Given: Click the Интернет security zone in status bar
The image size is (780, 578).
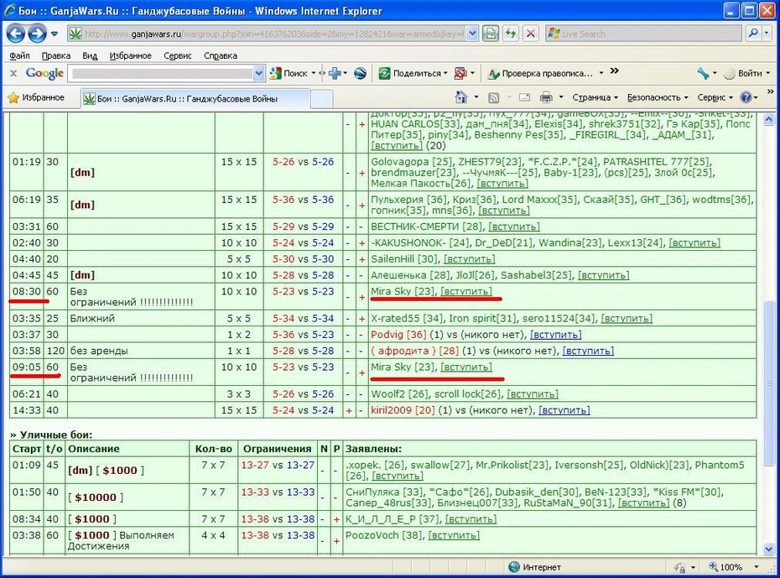Looking at the screenshot, I should click(x=535, y=567).
